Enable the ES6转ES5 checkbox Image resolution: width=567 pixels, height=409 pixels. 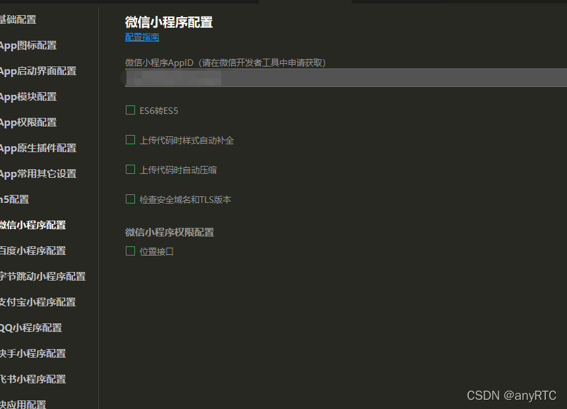pyautogui.click(x=130, y=110)
